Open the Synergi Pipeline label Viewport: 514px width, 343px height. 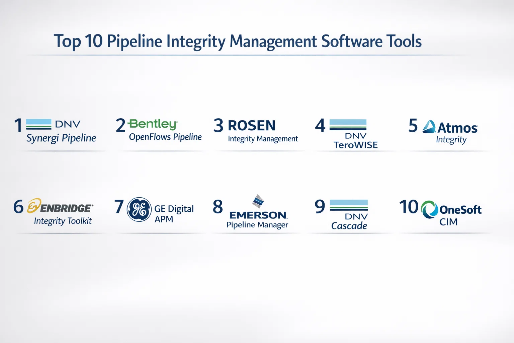pos(61,138)
